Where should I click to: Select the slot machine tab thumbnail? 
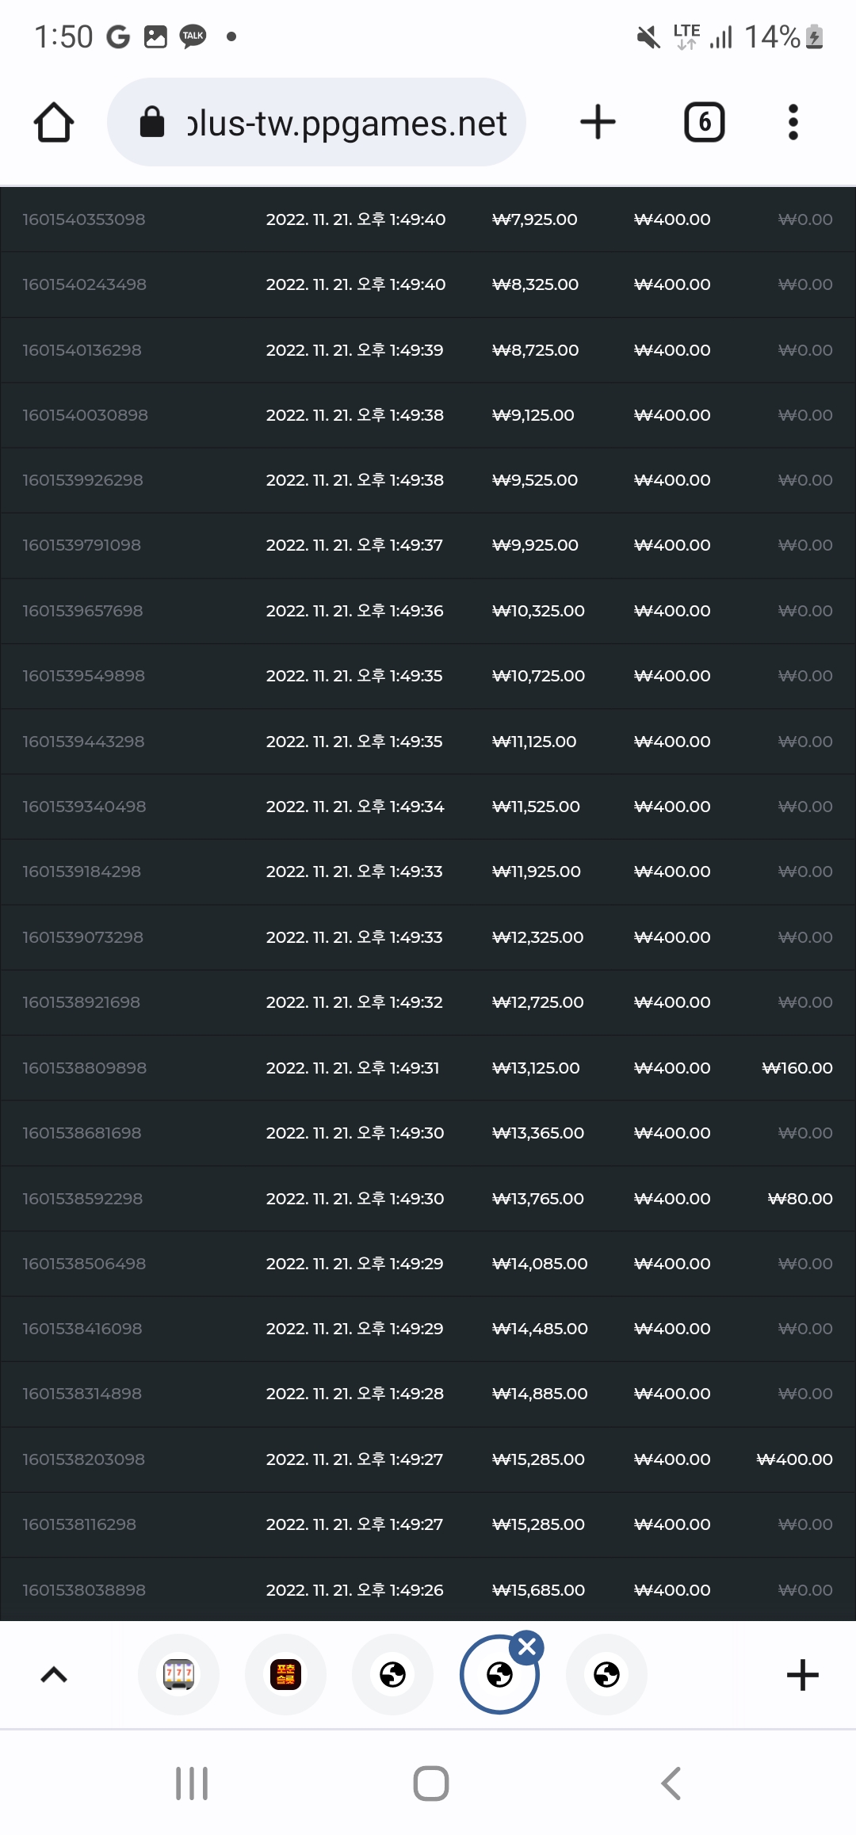tap(178, 1674)
